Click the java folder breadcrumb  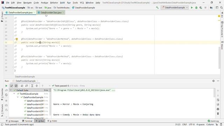click(48, 8)
